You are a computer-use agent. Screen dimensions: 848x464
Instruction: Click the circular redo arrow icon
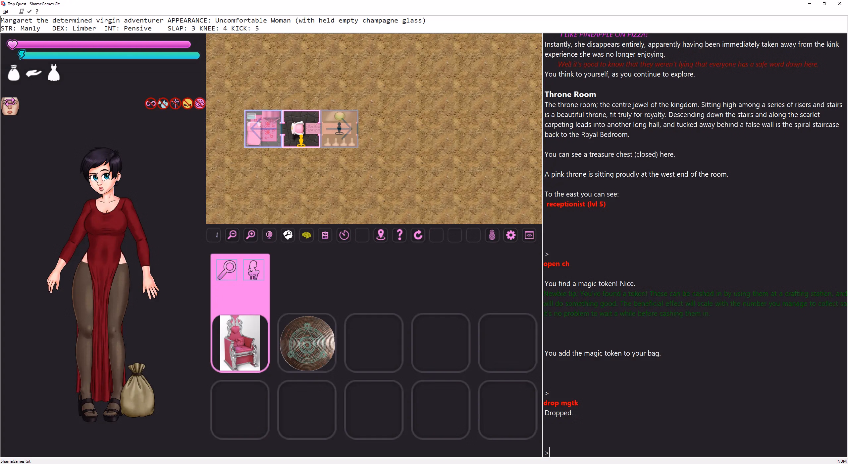pyautogui.click(x=418, y=235)
